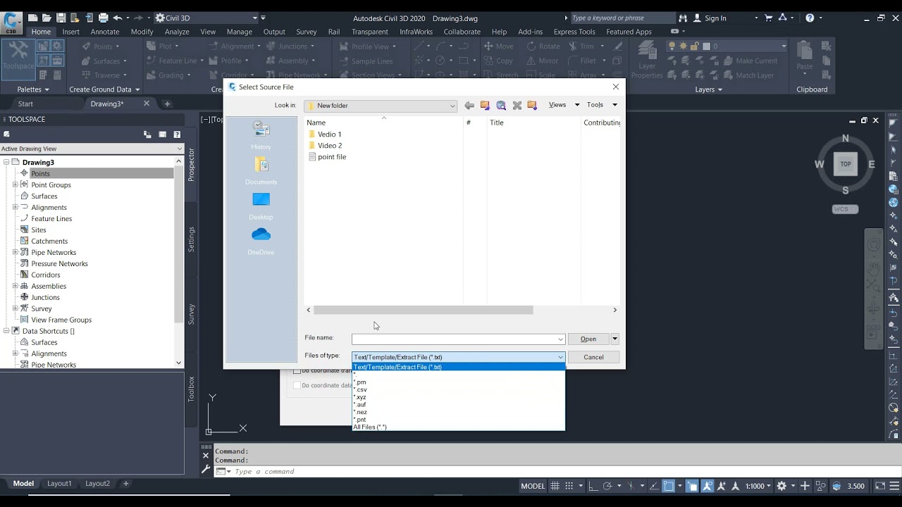The image size is (902, 507).
Task: Open the Desktop location in dialog sidebar
Action: point(261,206)
